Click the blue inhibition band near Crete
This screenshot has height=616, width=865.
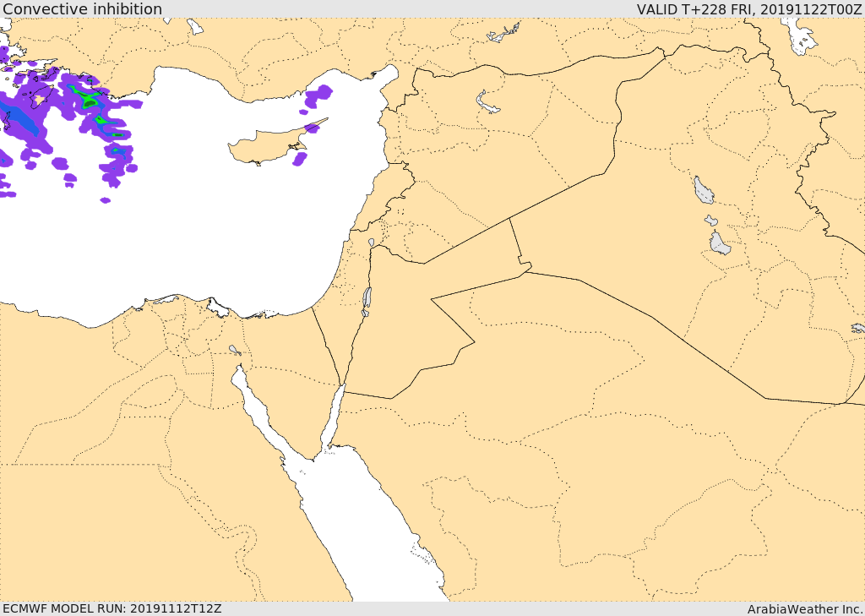tap(19, 117)
